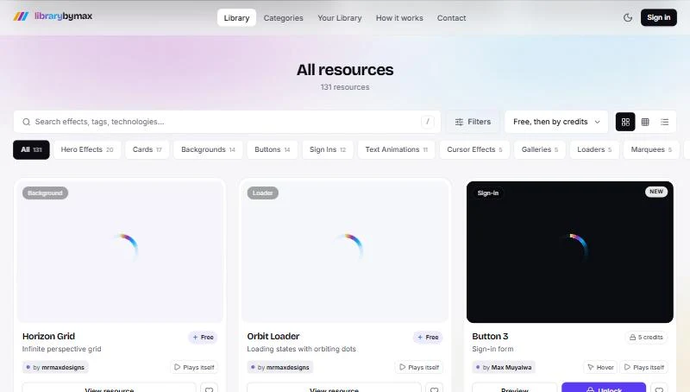Click the 5 credits lock badge
690x392 pixels.
tap(646, 337)
